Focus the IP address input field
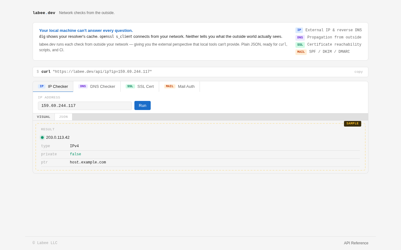 [85, 106]
